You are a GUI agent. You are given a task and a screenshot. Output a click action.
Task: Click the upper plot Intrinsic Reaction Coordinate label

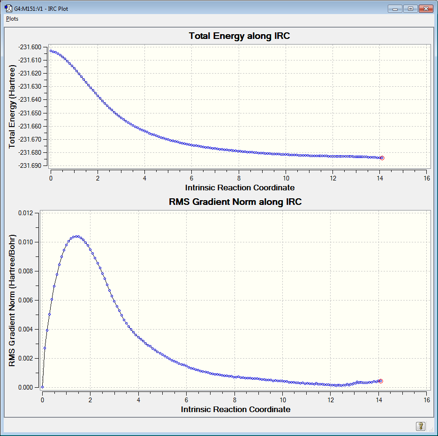coord(240,188)
